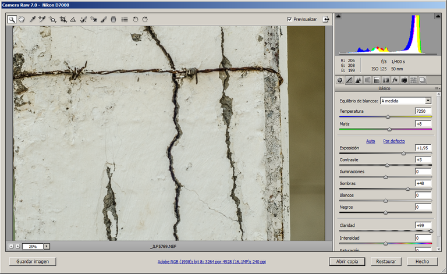
Task: Select the Hand tool
Action: pos(22,19)
